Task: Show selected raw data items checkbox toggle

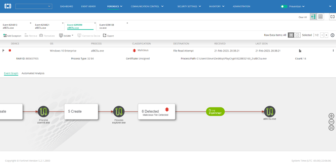Action: pyautogui.click(x=297, y=35)
